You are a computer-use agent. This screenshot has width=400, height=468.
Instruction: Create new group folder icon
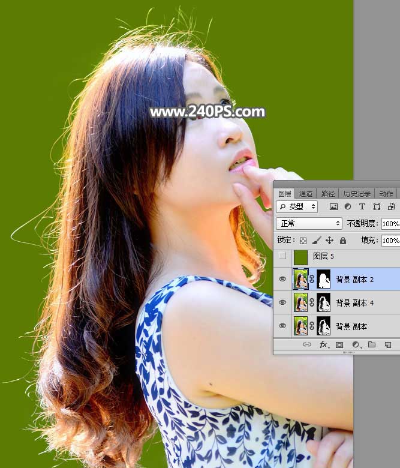coord(372,344)
